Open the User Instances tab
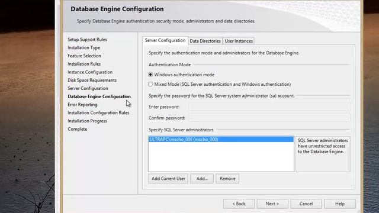 pos(239,41)
